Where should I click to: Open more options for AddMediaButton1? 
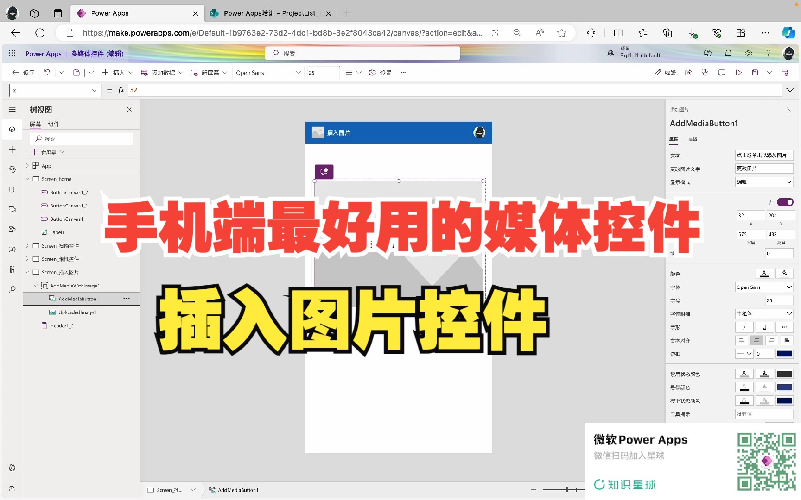(x=127, y=299)
